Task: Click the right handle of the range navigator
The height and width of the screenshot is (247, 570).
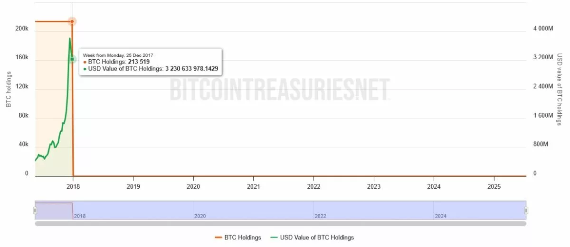Action: click(x=526, y=210)
